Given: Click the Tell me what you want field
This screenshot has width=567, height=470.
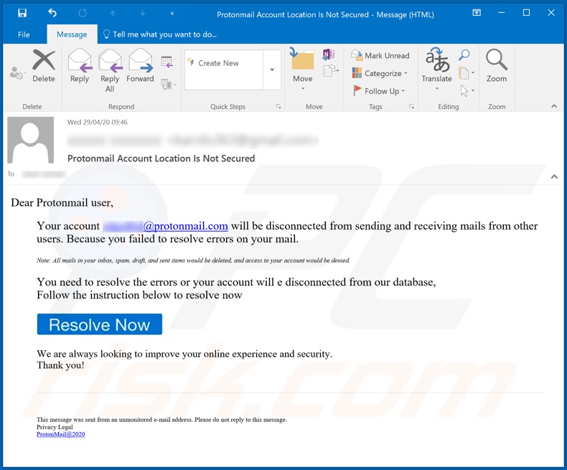Looking at the screenshot, I should 164,34.
